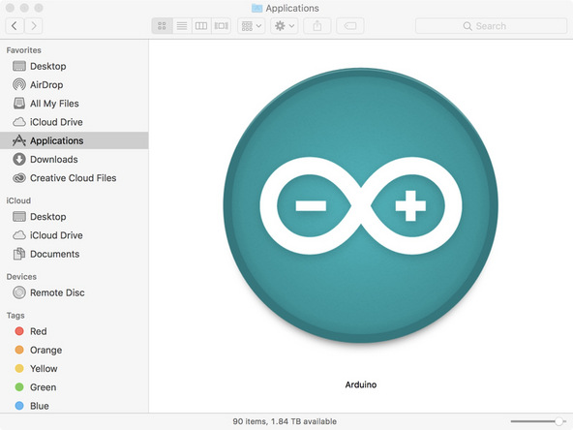Click the Edit Tags button
This screenshot has height=430, width=573.
click(350, 26)
